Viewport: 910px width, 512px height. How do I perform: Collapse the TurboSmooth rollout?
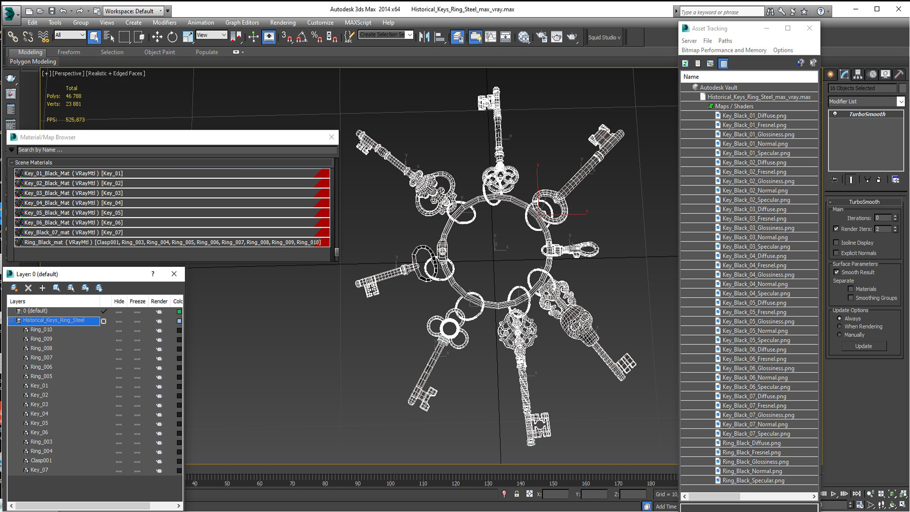[x=830, y=202]
